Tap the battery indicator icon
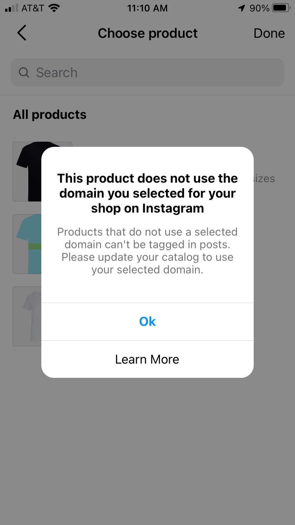 point(282,8)
